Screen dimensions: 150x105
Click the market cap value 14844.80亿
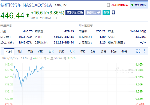(x=138, y=31)
